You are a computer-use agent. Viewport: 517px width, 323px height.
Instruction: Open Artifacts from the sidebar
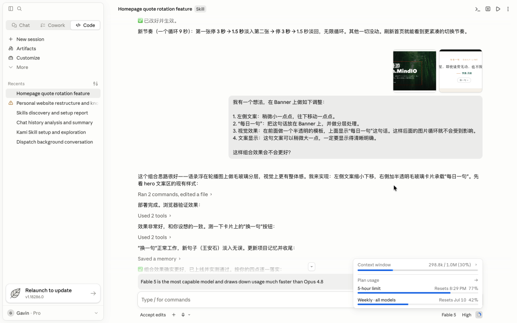click(x=53, y=48)
